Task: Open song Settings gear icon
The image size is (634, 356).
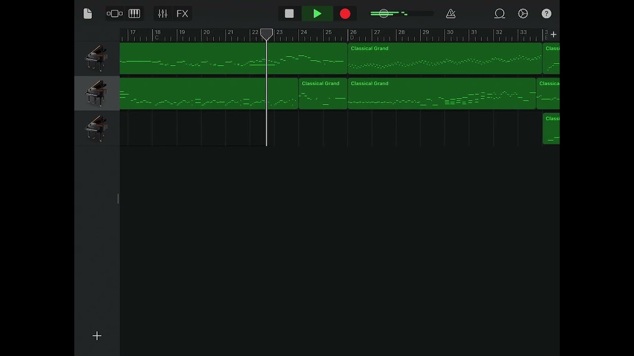Action: point(523,14)
